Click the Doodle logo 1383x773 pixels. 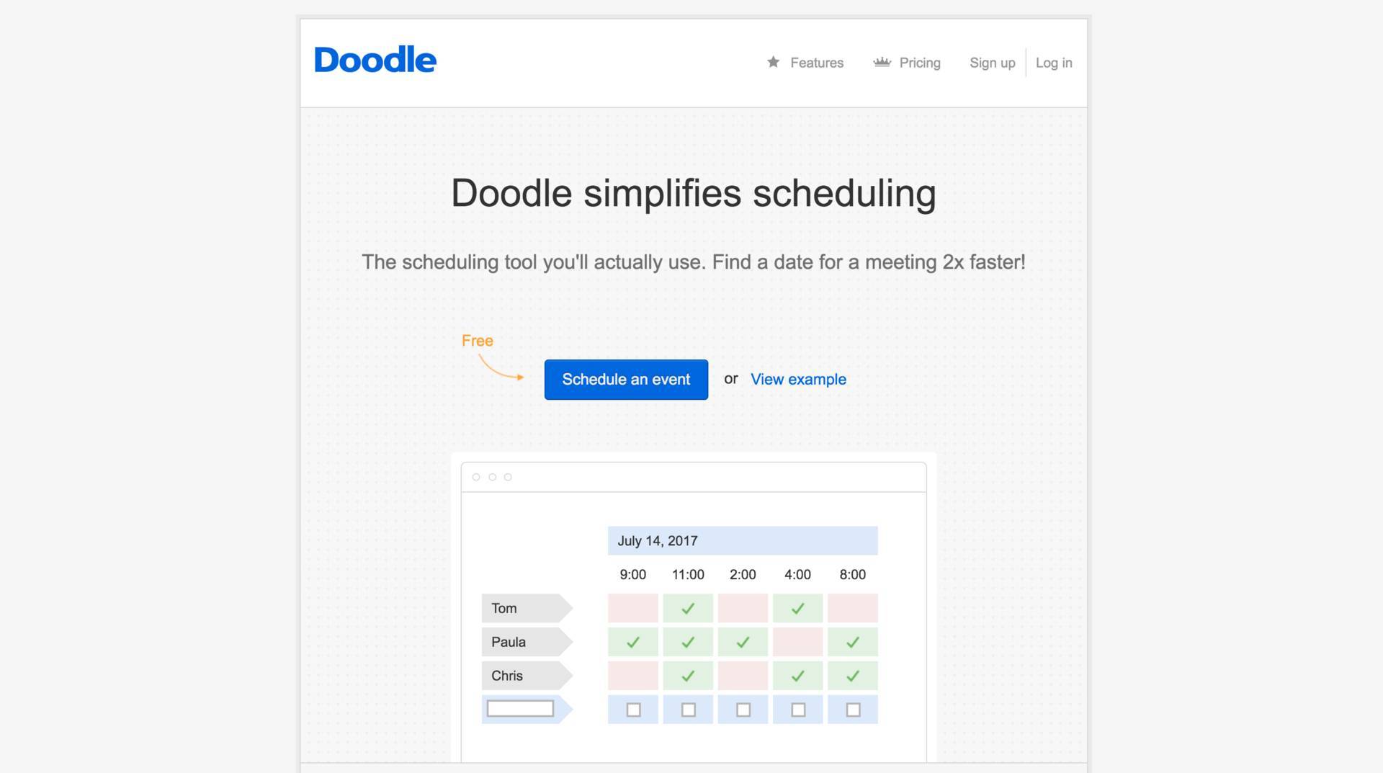point(375,60)
